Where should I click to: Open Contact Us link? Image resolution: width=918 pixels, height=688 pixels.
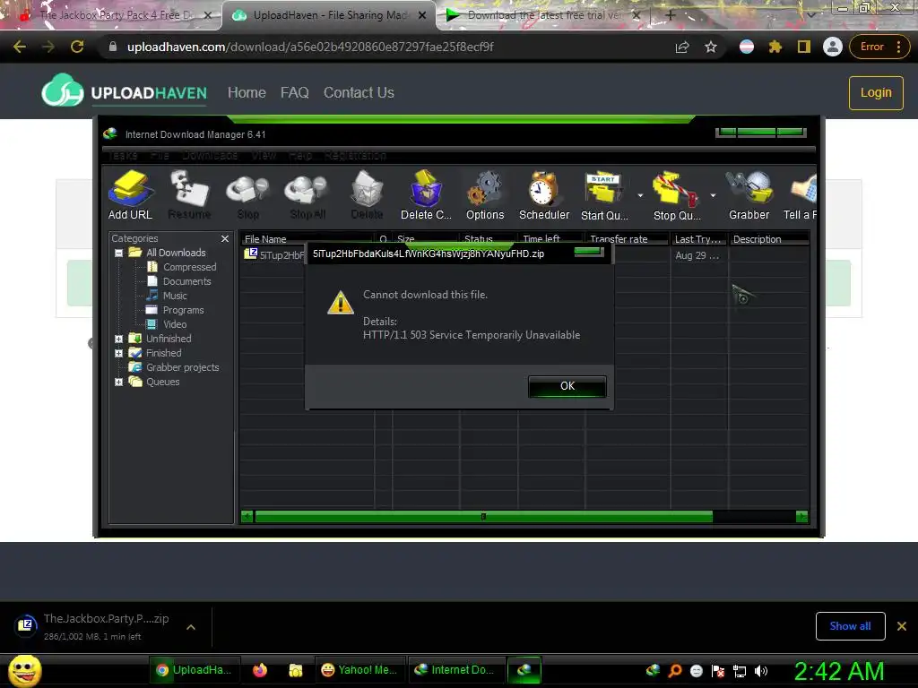point(359,92)
